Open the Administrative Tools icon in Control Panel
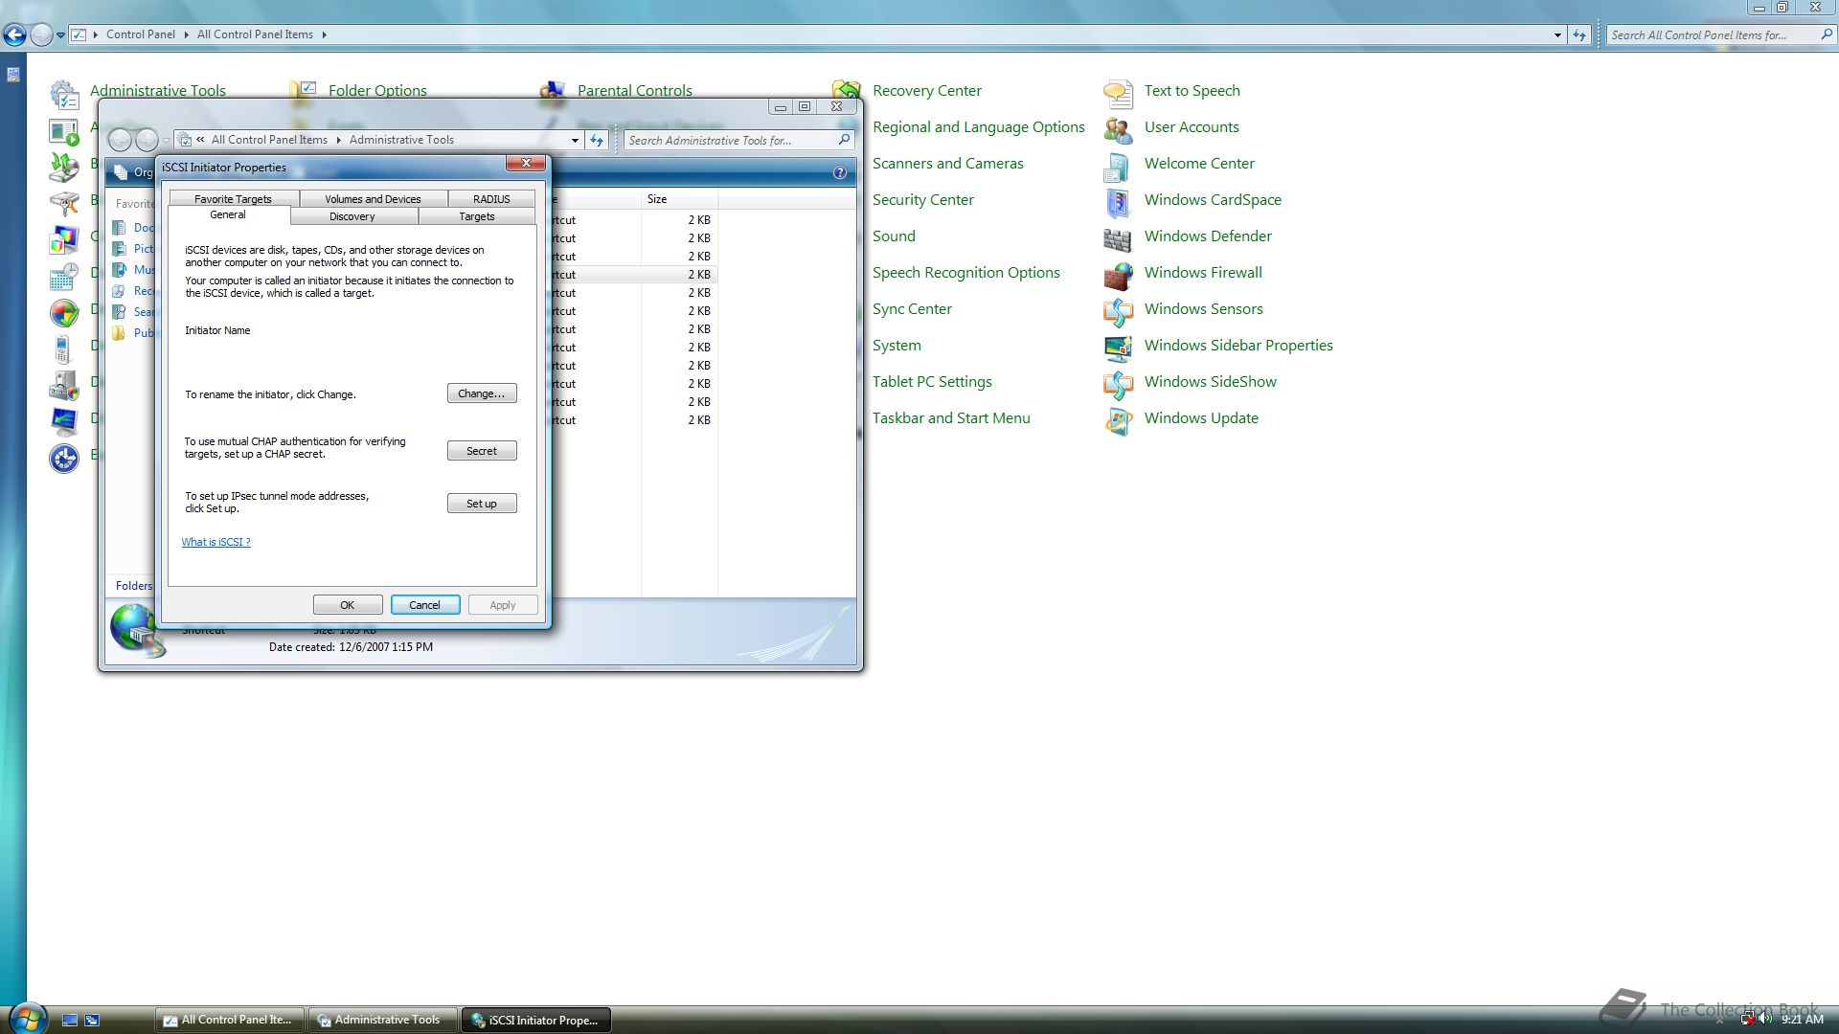This screenshot has width=1839, height=1034. [64, 94]
